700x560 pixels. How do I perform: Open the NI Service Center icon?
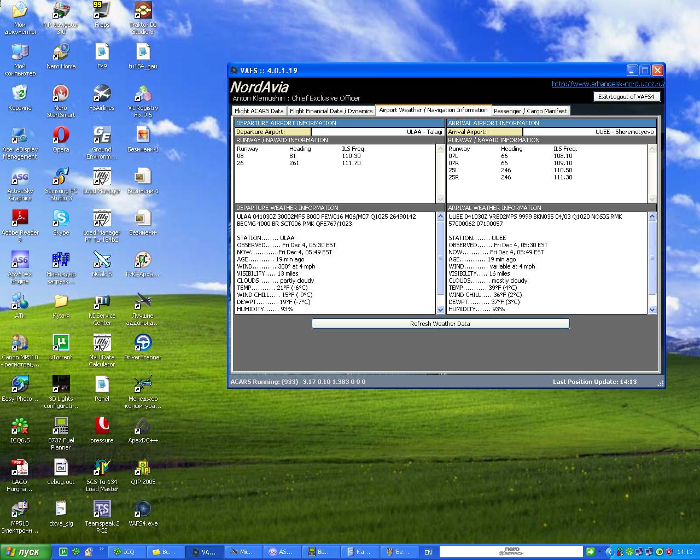click(102, 309)
